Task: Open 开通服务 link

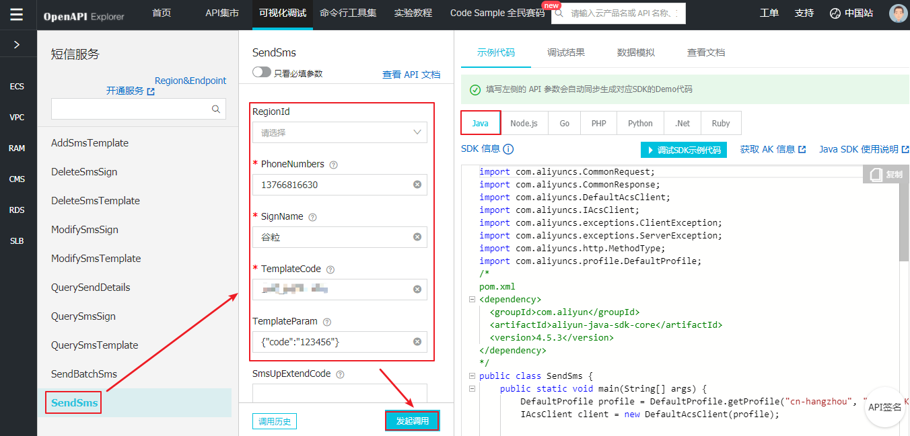Action: tap(131, 91)
